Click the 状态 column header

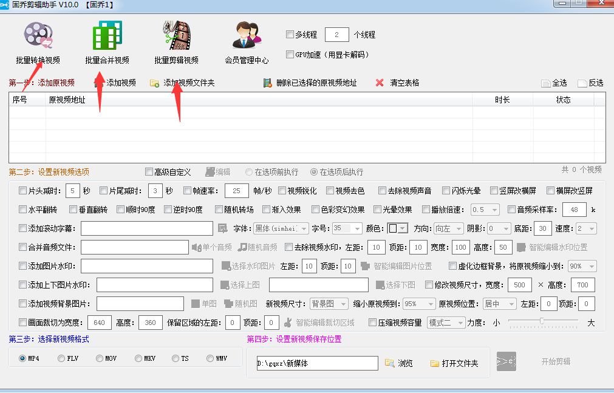point(563,100)
